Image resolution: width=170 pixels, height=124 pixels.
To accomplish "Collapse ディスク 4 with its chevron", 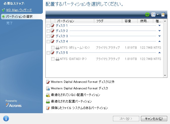I will tap(159, 41).
